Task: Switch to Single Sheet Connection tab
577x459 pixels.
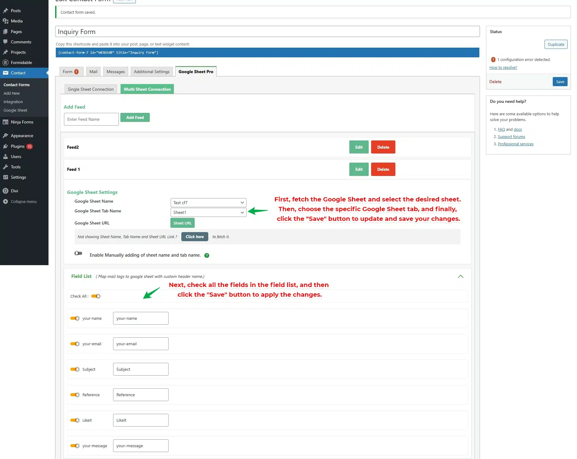Action: tap(91, 89)
